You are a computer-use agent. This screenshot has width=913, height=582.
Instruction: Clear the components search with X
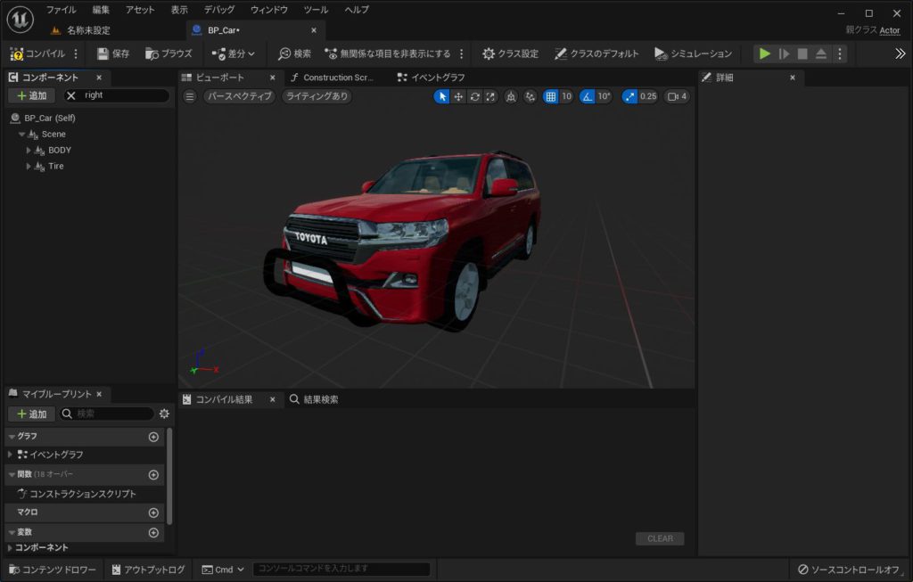71,95
